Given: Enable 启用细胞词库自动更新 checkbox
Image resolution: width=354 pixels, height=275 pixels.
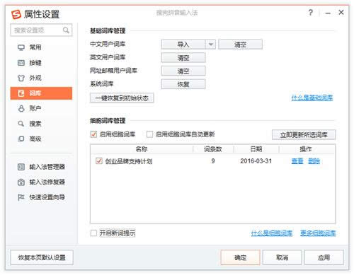Looking at the screenshot, I should [x=149, y=134].
